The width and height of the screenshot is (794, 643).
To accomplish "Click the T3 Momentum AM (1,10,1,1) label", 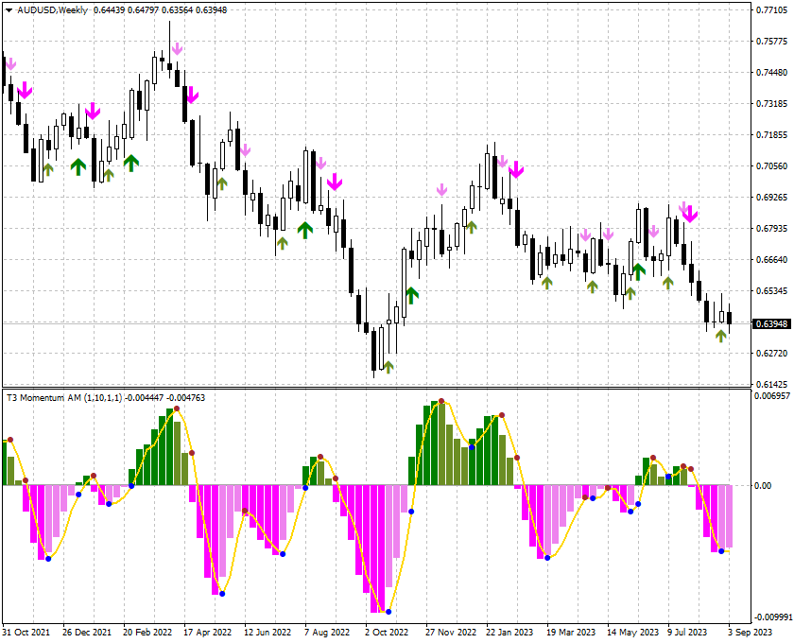I will (x=64, y=398).
